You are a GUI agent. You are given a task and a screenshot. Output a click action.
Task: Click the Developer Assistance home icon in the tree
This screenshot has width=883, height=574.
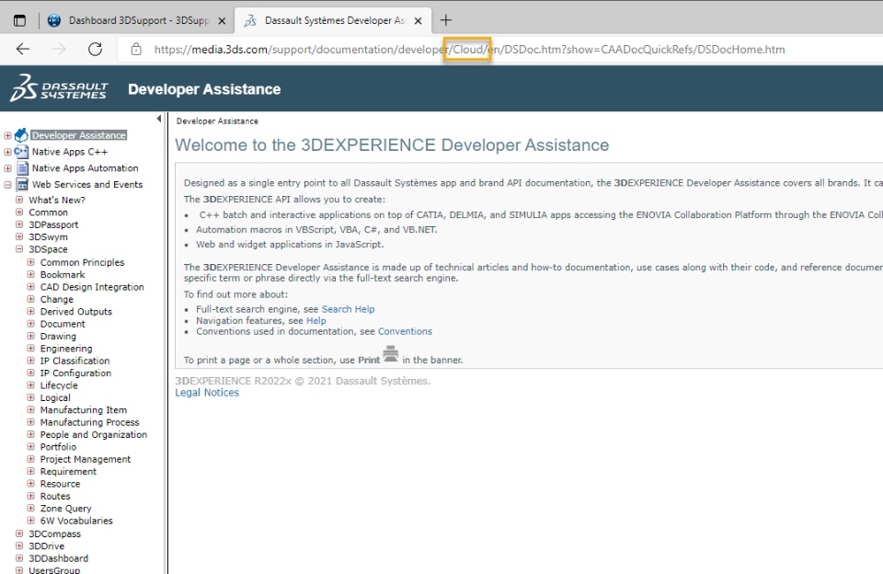tap(21, 135)
